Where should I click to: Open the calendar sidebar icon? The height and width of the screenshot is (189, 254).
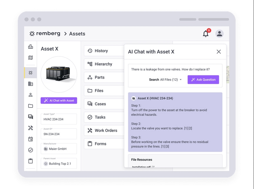30,139
